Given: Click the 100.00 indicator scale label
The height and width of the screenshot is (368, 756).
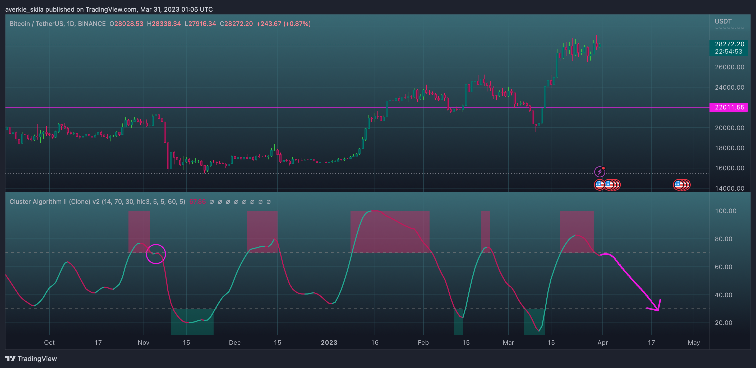Looking at the screenshot, I should click(x=726, y=211).
